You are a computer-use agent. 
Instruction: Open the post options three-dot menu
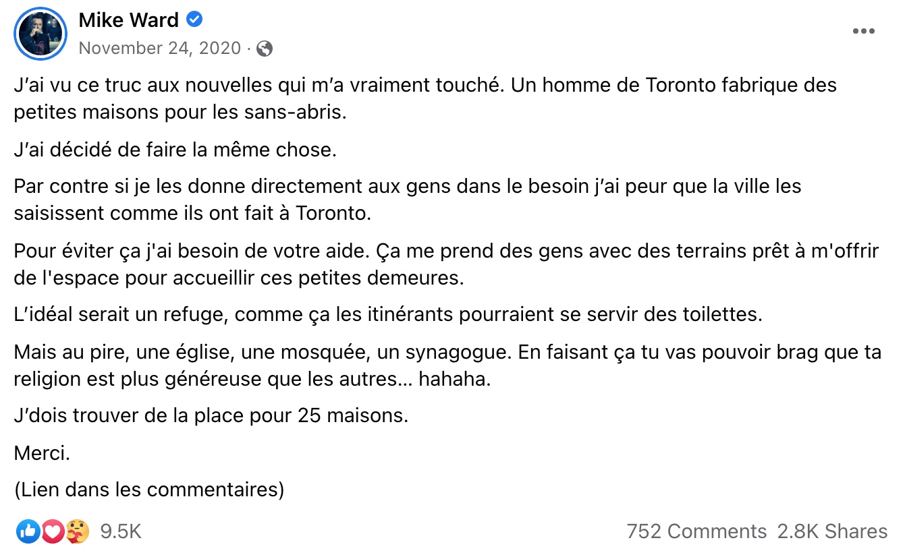click(863, 32)
